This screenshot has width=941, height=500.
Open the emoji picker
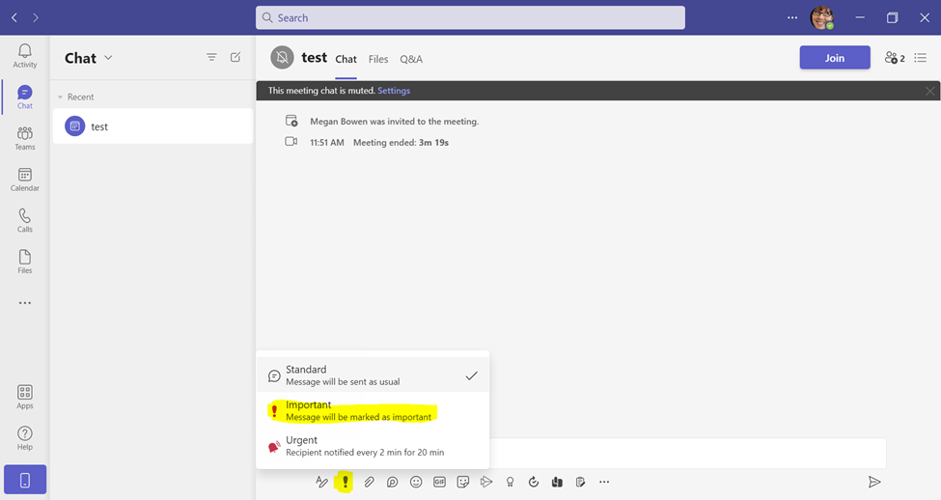click(x=416, y=482)
